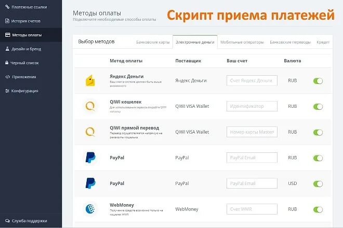Select the Электронные деньги tab
343x228 pixels.
coord(195,42)
